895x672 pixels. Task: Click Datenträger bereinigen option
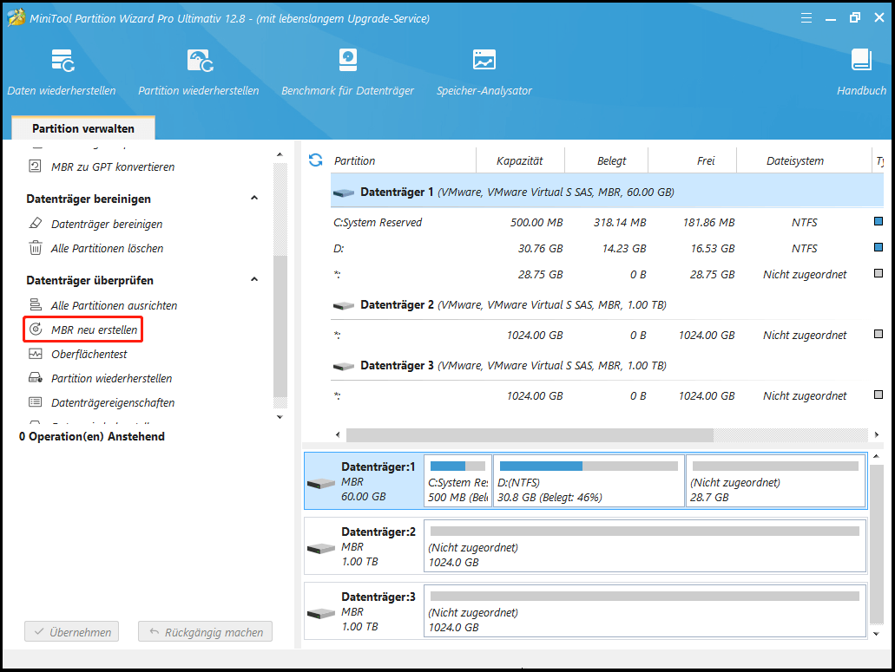(107, 224)
